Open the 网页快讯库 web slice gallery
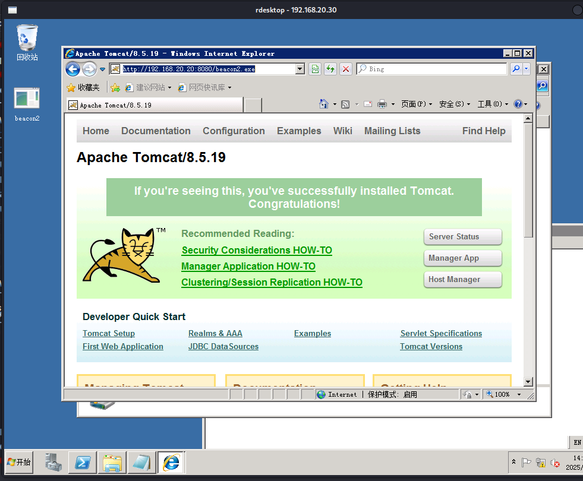The height and width of the screenshot is (481, 583). [x=204, y=88]
